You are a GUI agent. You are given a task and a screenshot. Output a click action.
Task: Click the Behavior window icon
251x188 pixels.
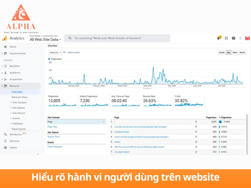[x=5, y=86]
